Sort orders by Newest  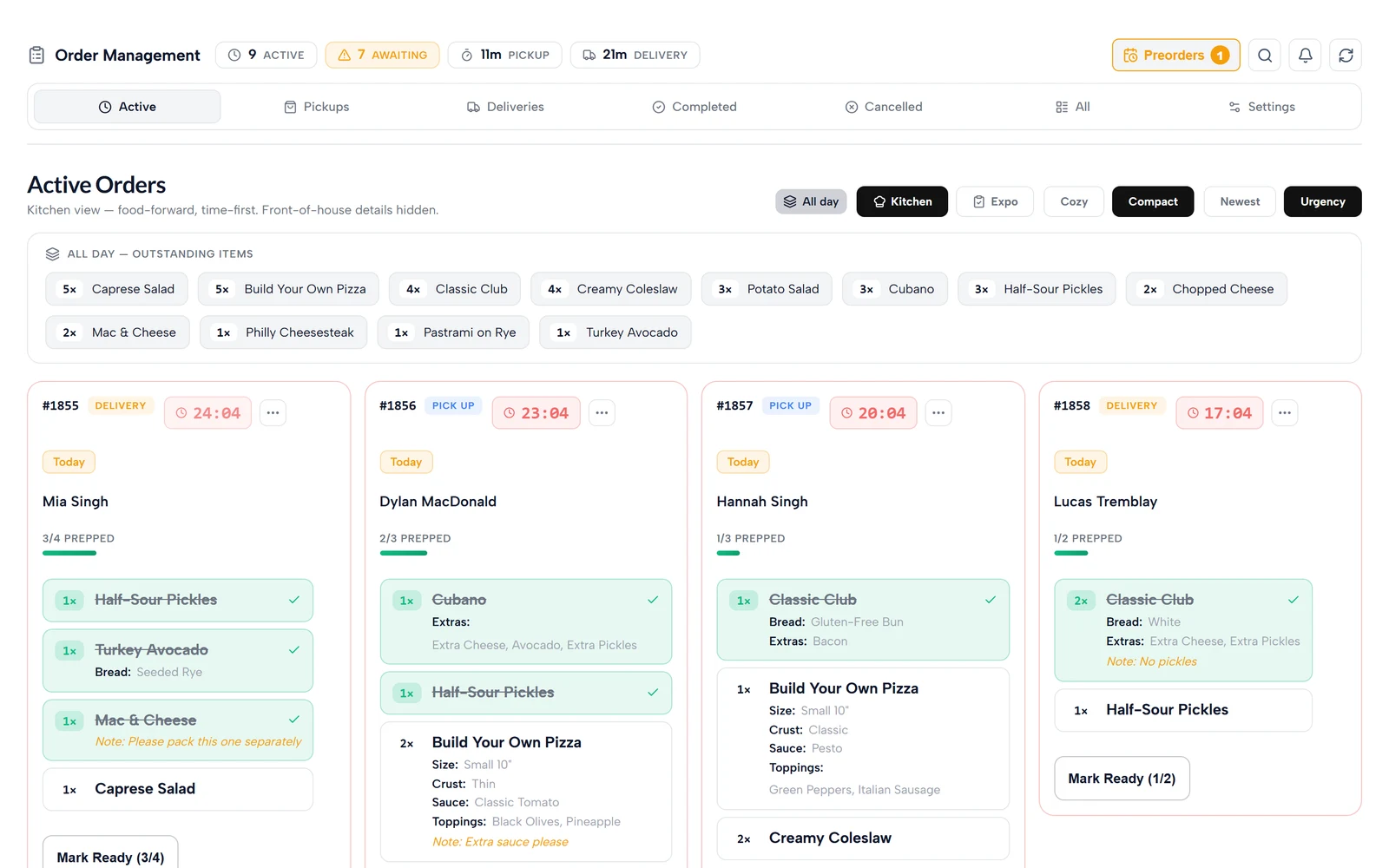point(1240,201)
